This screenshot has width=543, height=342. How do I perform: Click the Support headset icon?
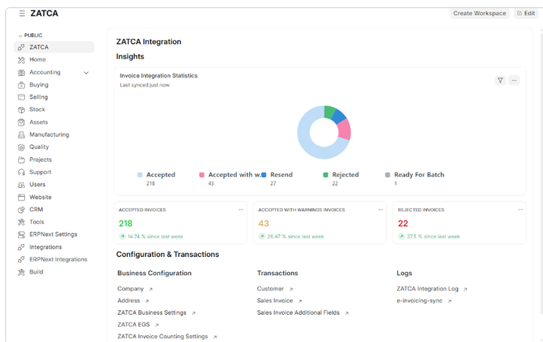pyautogui.click(x=21, y=173)
